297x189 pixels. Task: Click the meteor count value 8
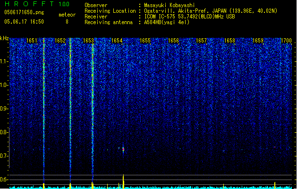point(67,22)
